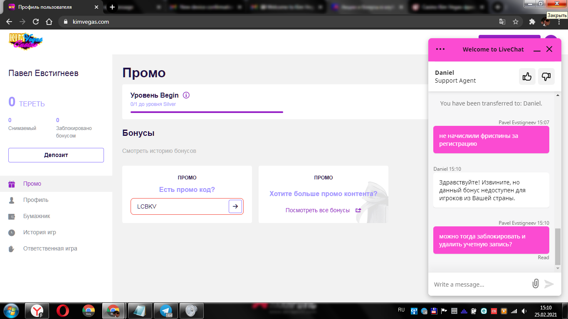This screenshot has height=319, width=568.
Task: Open Telegram from the Windows taskbar
Action: [x=166, y=311]
